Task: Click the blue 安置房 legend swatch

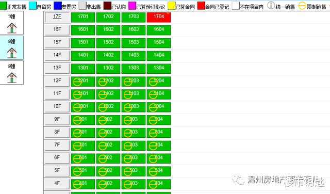Action: click(57, 6)
